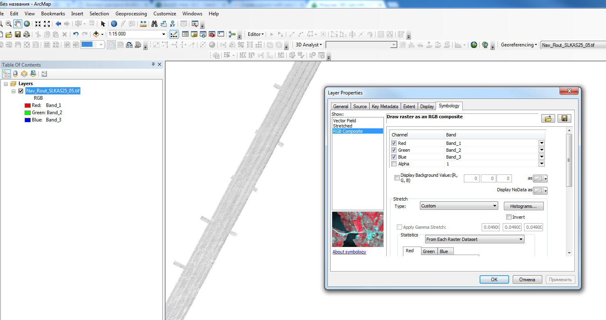This screenshot has width=606, height=320.
Task: Open the Add Data button
Action: (x=96, y=34)
